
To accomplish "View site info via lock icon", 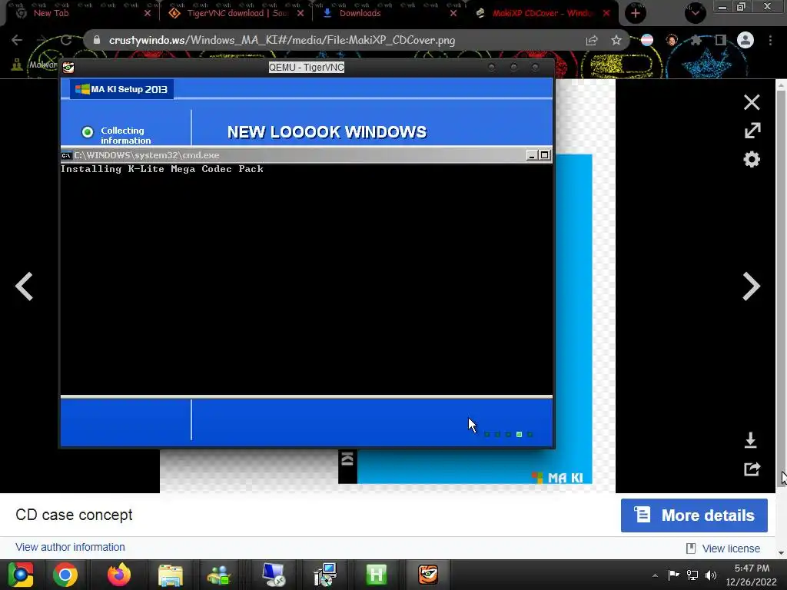I will [x=97, y=40].
